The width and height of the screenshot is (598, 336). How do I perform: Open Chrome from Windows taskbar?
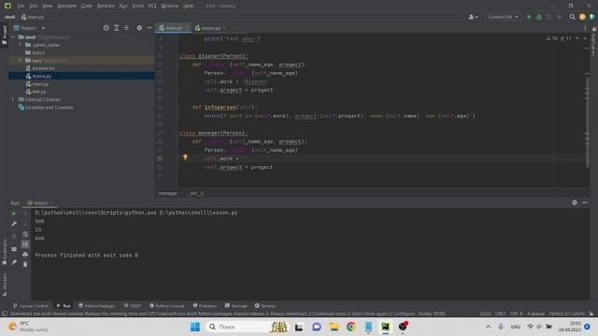coord(351,327)
